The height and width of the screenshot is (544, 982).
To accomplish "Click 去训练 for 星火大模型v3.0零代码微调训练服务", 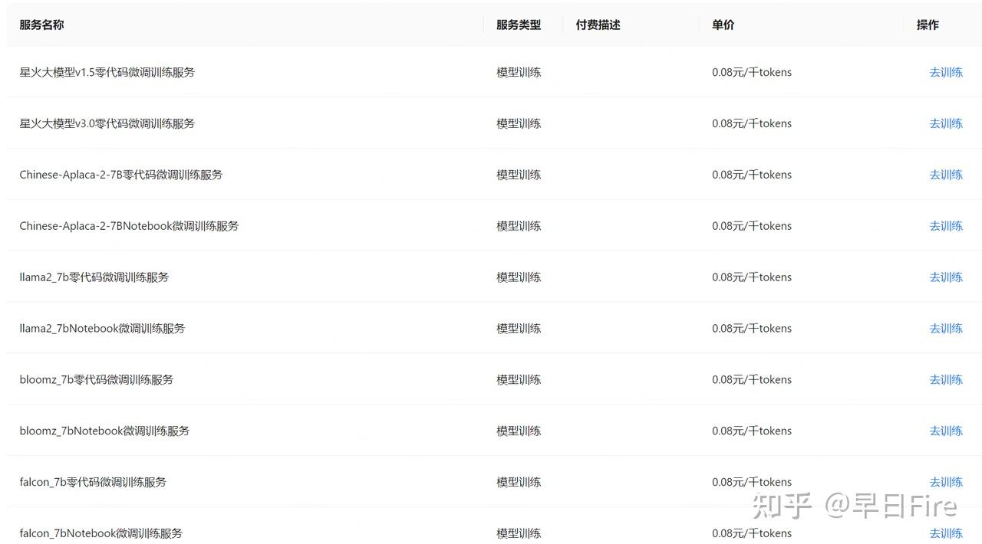I will [946, 123].
